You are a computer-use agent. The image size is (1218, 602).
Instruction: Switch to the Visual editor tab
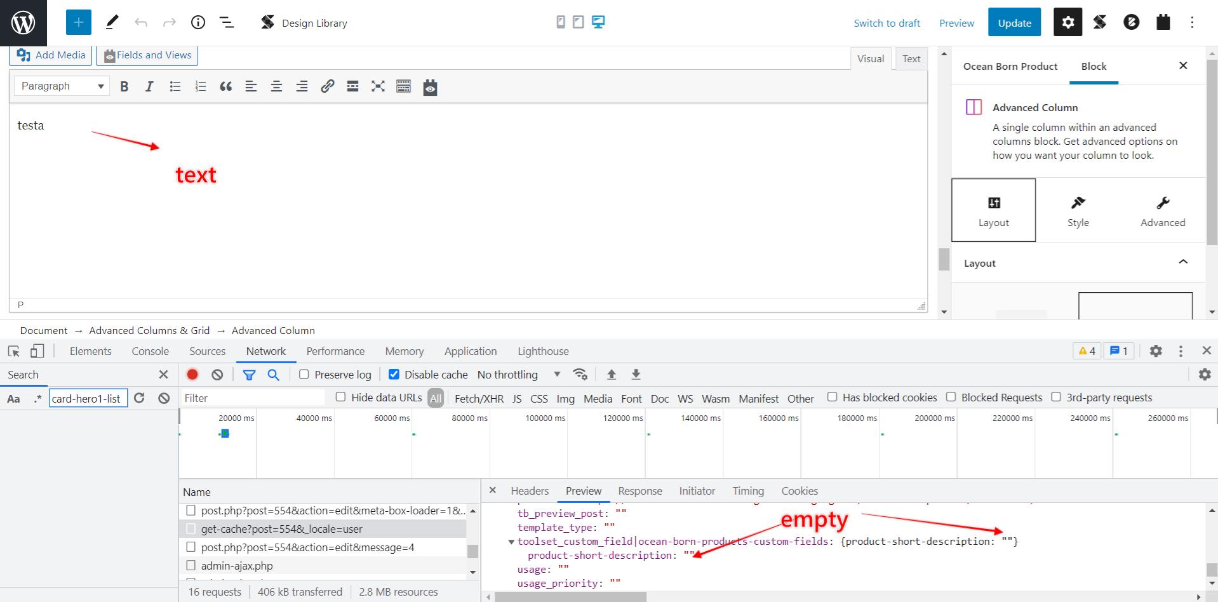(x=871, y=58)
